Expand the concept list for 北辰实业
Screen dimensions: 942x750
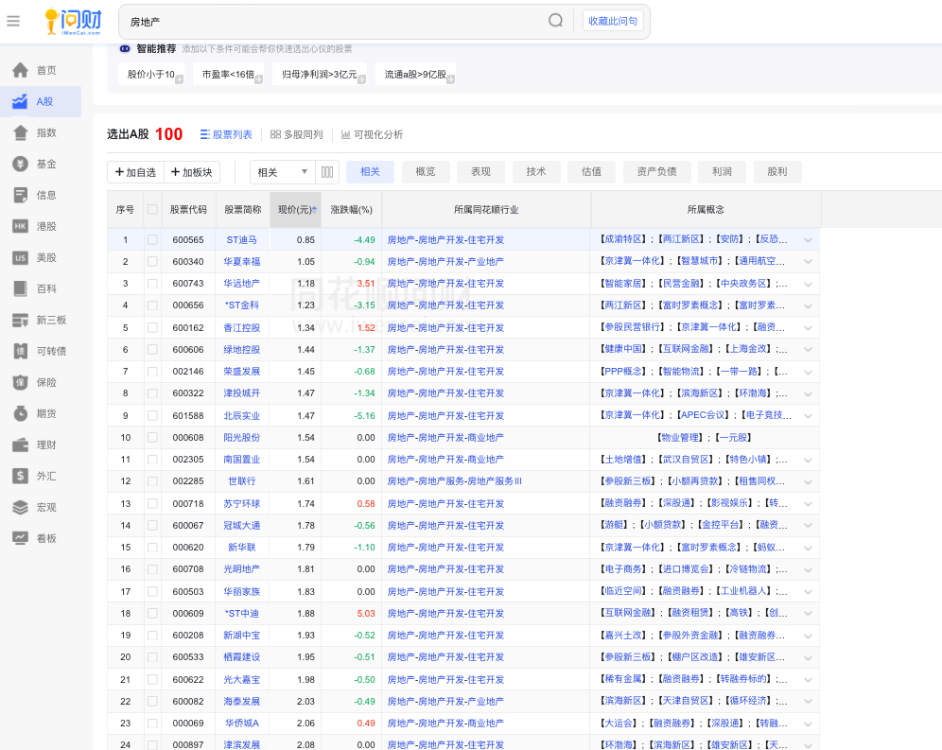pyautogui.click(x=808, y=415)
